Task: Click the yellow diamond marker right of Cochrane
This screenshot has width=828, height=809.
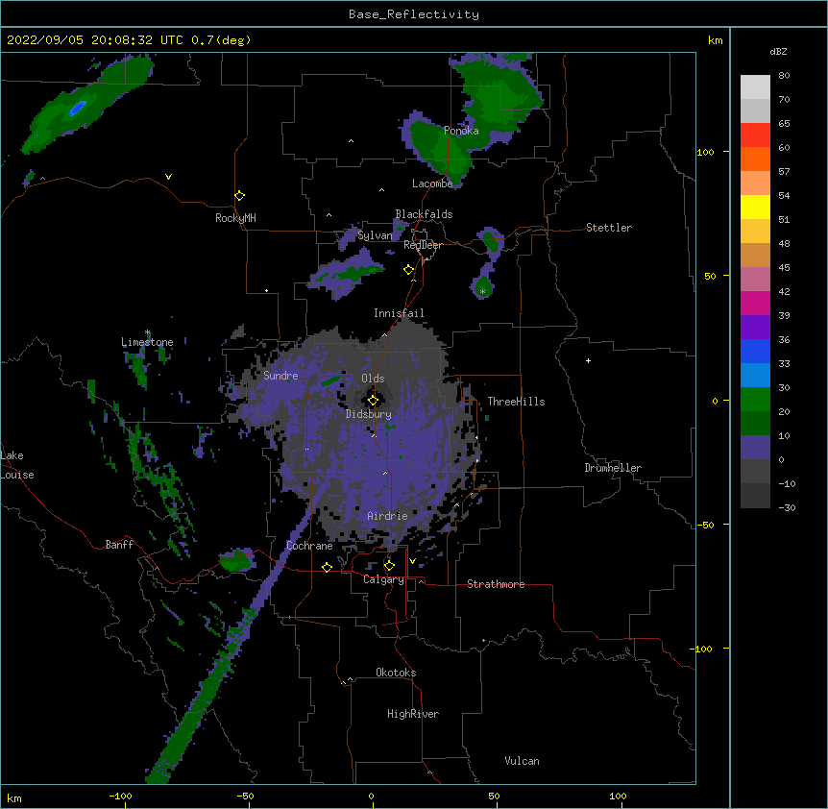Action: click(327, 567)
